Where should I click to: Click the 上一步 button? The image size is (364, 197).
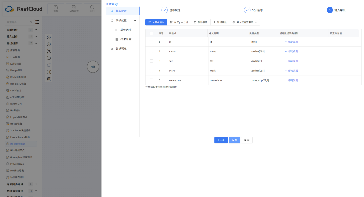point(221,140)
